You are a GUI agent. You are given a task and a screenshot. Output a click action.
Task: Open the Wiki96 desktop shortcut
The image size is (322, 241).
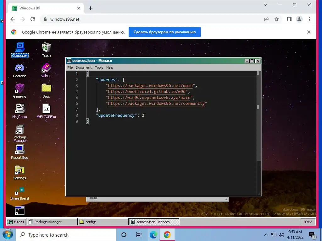point(46,70)
